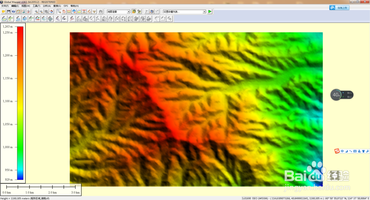
Task: Open the 帮助(H) menu
Action: [x=75, y=6]
